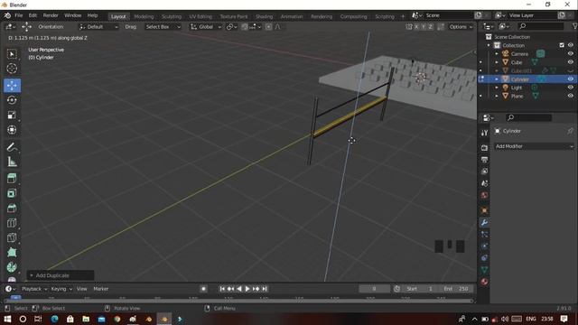Activate the Scale tool
The width and height of the screenshot is (578, 325).
[x=12, y=115]
